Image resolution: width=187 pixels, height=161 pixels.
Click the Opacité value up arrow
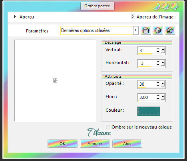[x=158, y=83]
